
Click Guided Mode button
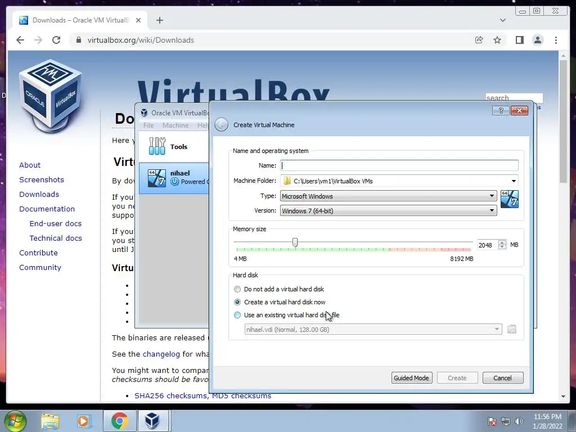pyautogui.click(x=412, y=377)
